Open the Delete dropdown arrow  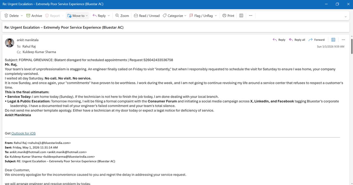pyautogui.click(x=21, y=16)
